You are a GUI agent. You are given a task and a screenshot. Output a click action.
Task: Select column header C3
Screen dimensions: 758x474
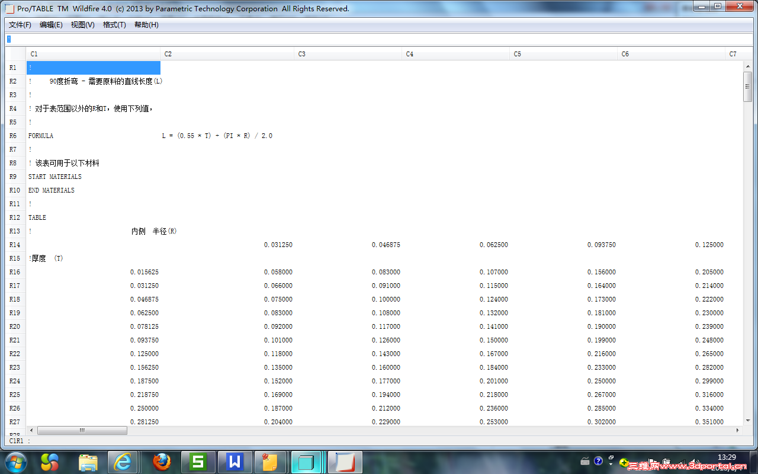pos(348,54)
